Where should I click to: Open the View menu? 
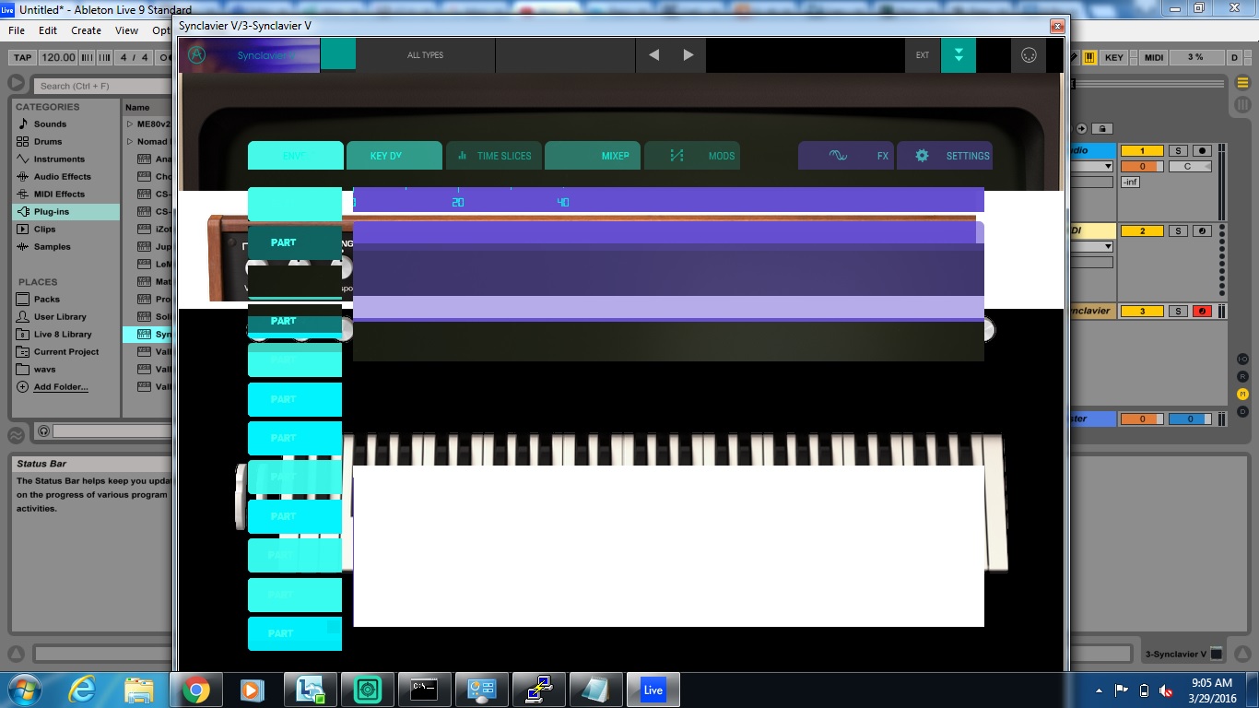point(126,30)
